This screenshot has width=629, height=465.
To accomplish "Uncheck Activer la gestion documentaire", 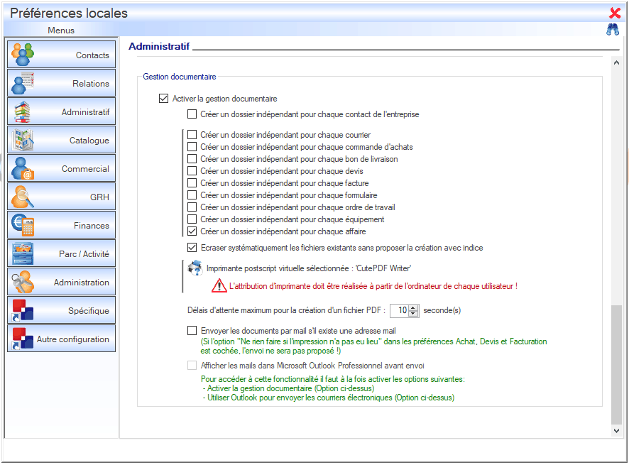I will tap(163, 98).
